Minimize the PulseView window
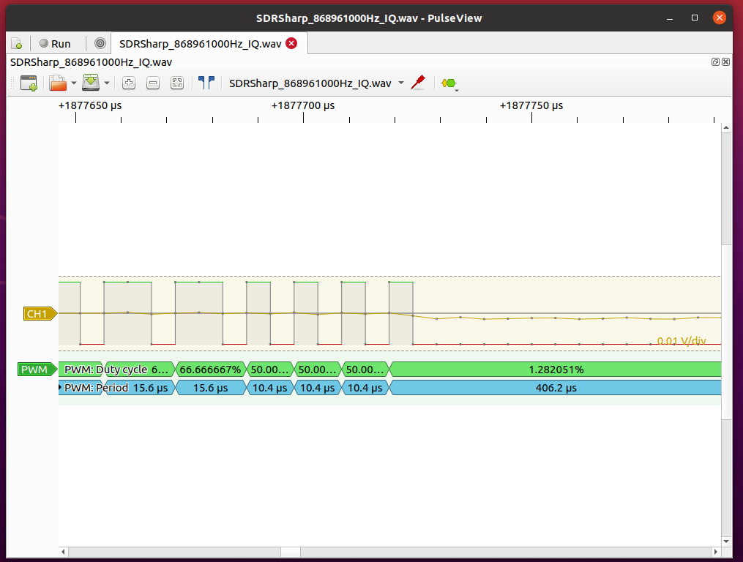 (x=670, y=18)
